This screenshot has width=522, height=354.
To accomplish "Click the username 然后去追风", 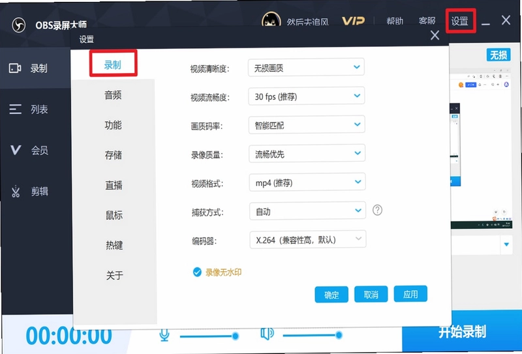I will (x=307, y=22).
